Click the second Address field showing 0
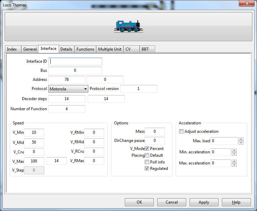 (105, 80)
